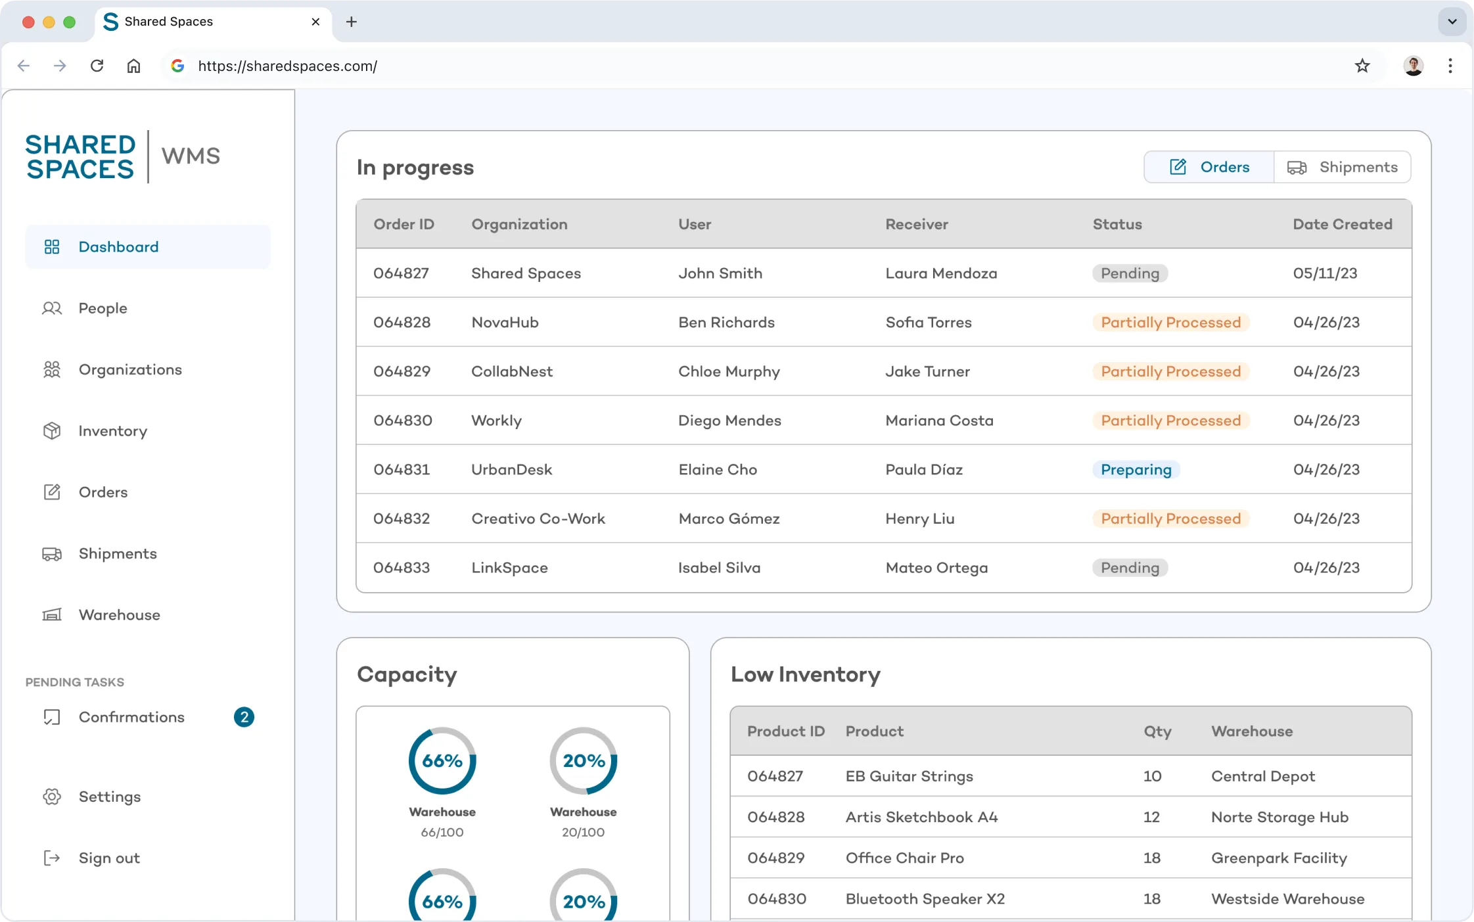Viewport: 1474px width, 922px height.
Task: Click EB Guitar Strings product row
Action: 1071,776
